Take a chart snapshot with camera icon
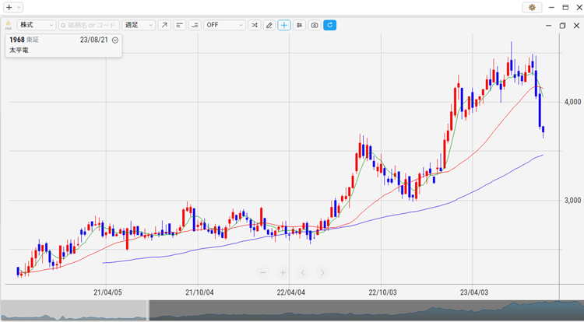Viewport: 584px width, 322px height. (x=315, y=25)
